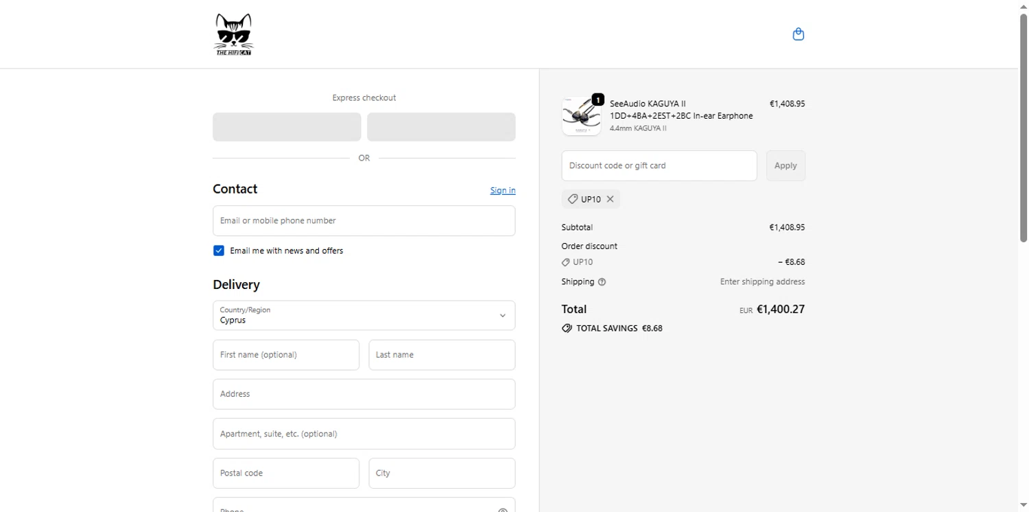
Task: Click the Total Savings tag icon
Action: point(567,328)
